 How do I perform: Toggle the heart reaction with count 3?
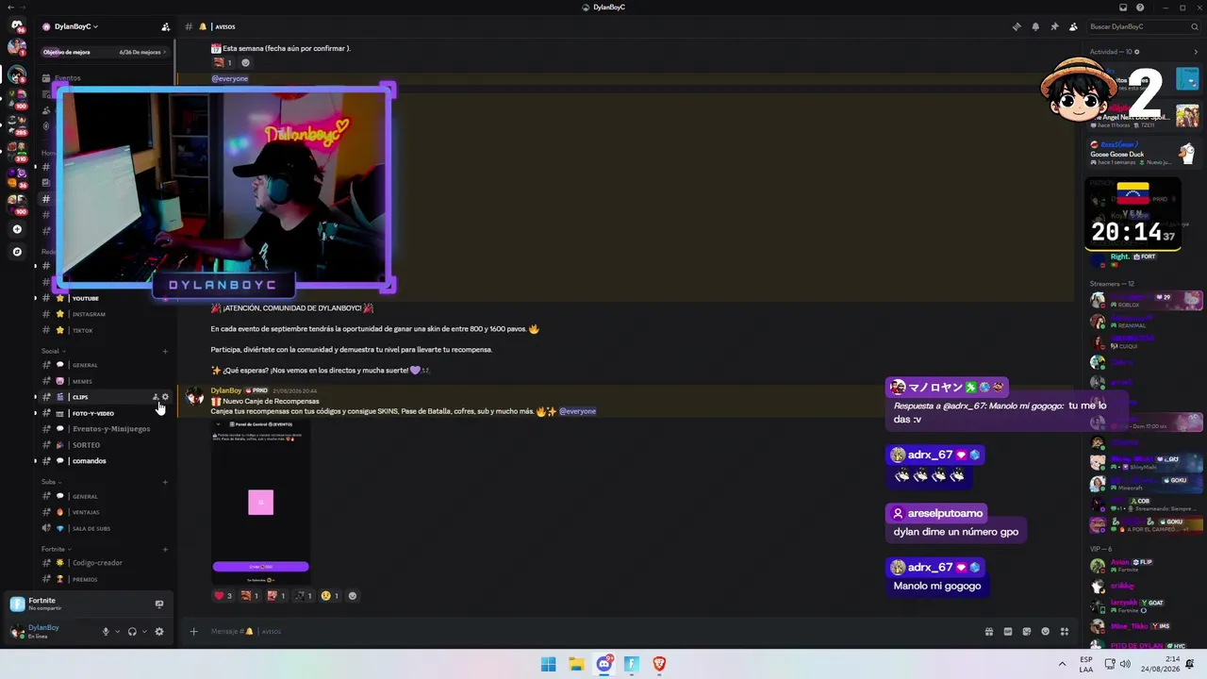pyautogui.click(x=223, y=596)
